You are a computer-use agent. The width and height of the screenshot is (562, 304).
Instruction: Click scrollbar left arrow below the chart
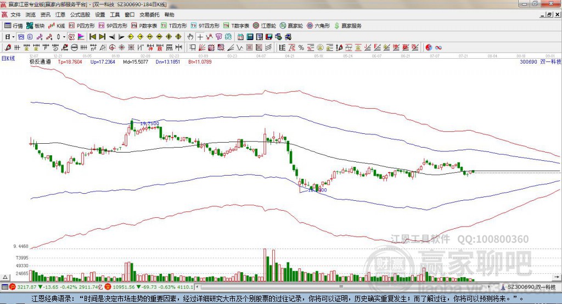coord(198,287)
